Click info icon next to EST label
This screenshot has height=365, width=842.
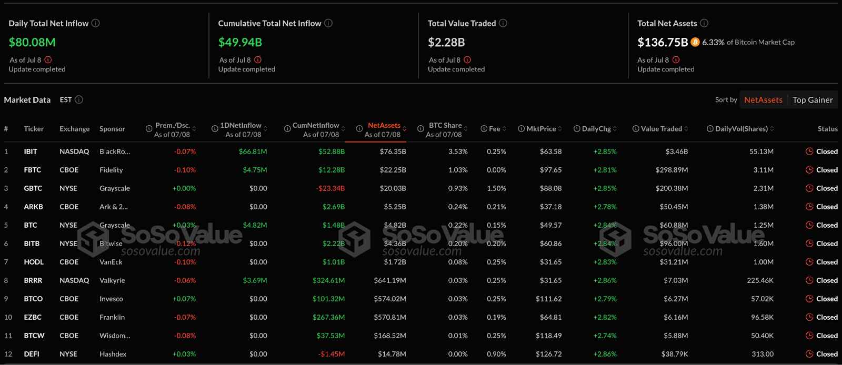pos(79,99)
